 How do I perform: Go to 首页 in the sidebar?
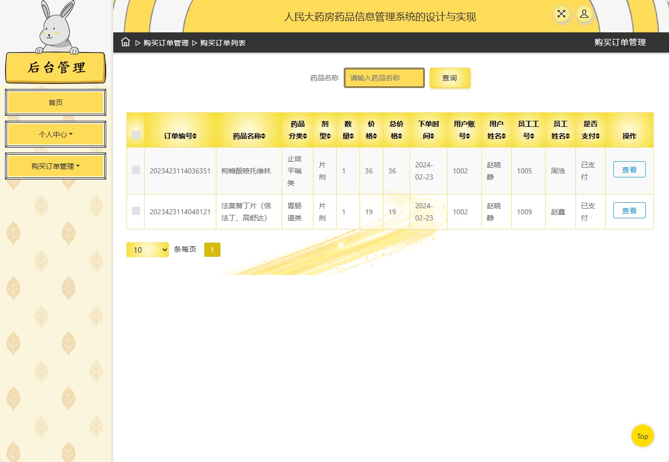(x=56, y=103)
